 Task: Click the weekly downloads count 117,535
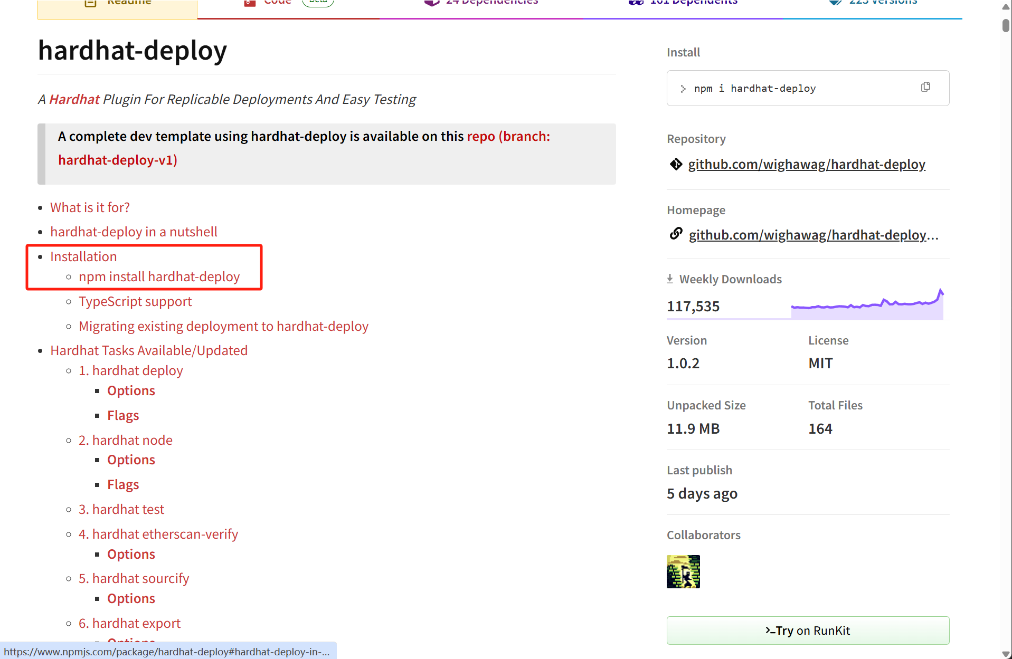click(x=693, y=306)
